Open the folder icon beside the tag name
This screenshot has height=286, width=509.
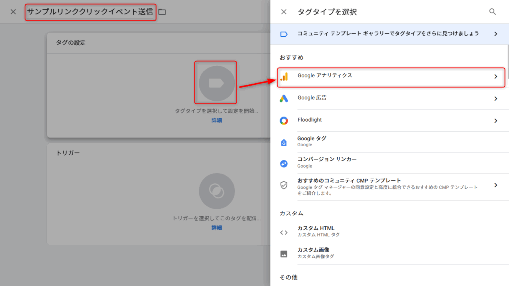coord(162,12)
